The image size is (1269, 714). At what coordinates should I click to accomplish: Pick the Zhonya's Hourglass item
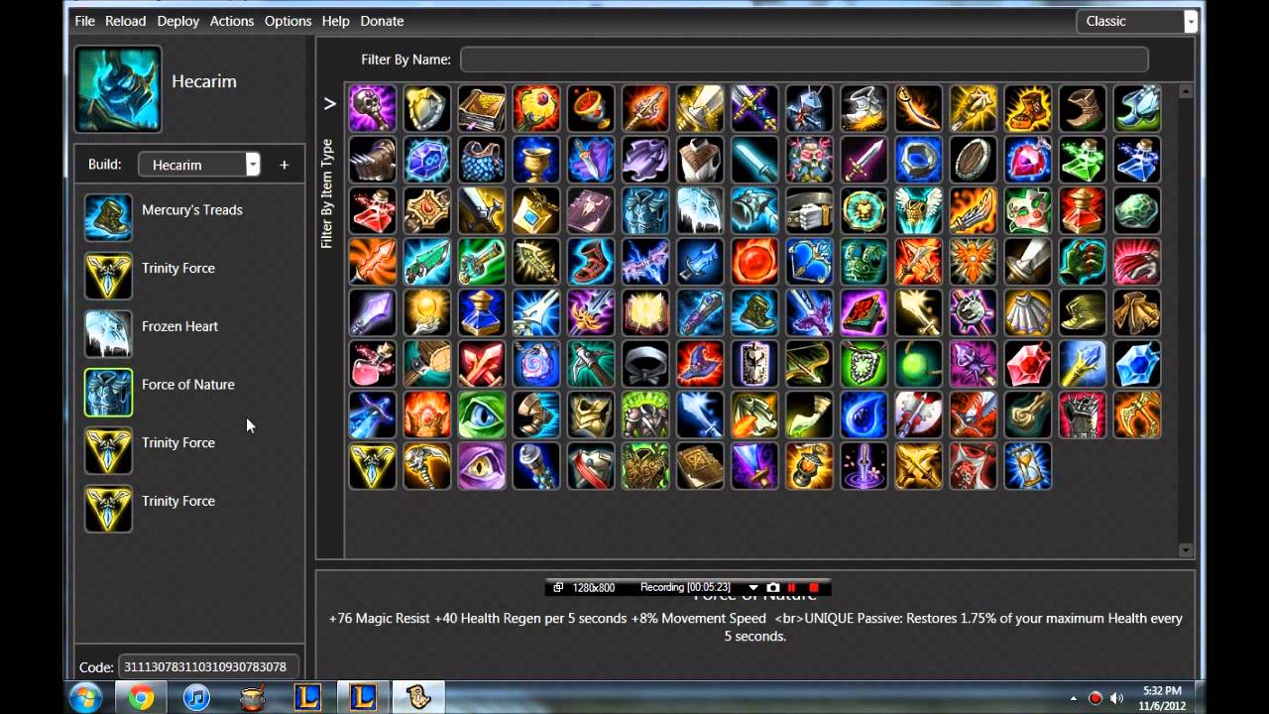coord(1027,466)
